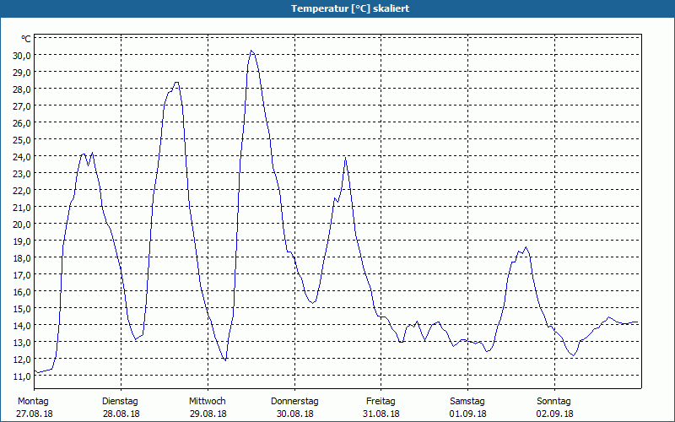Click the 30,0 y-axis label

pyautogui.click(x=22, y=55)
